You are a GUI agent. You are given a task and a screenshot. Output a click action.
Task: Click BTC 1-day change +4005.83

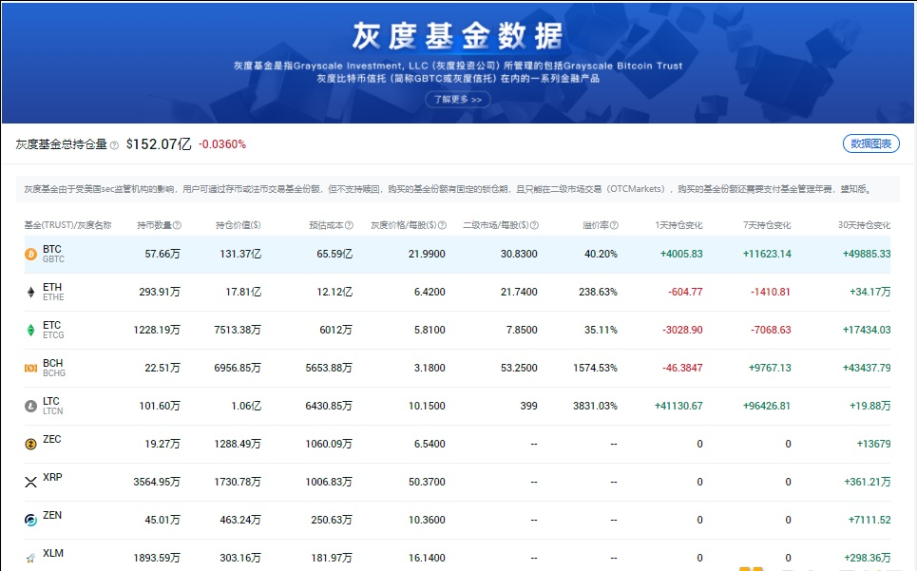681,255
